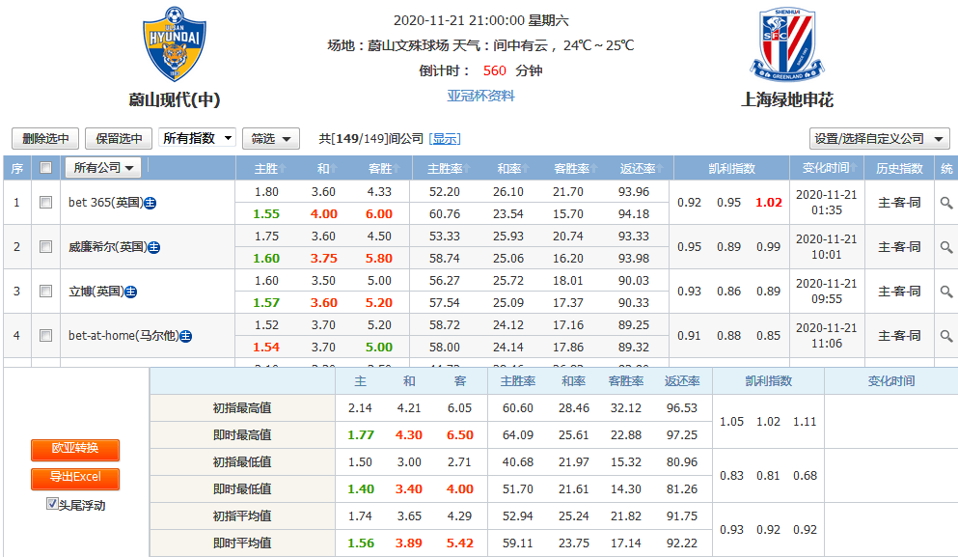
Task: Click the magnifier icon for bet 365
Action: [x=946, y=203]
